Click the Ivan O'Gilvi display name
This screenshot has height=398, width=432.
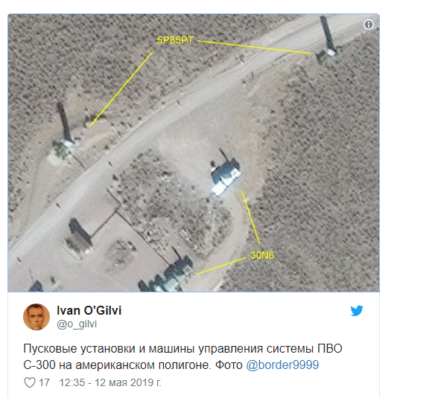point(89,310)
